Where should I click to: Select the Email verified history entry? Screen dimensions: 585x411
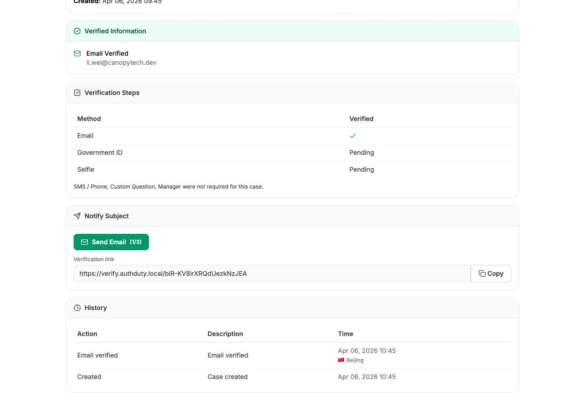(292, 355)
